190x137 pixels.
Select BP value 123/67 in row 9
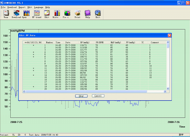pos(83,64)
